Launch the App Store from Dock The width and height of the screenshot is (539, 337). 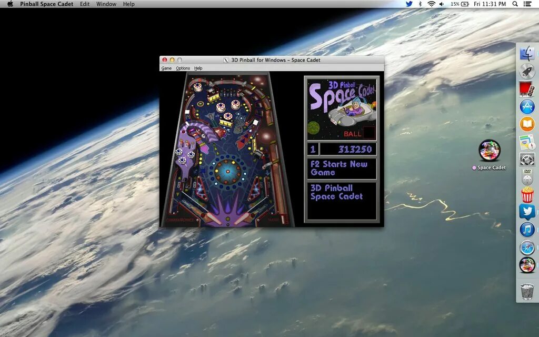click(x=527, y=106)
